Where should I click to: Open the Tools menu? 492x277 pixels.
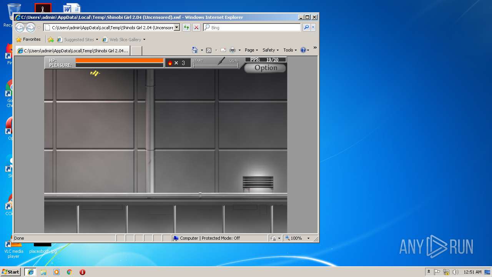point(290,50)
